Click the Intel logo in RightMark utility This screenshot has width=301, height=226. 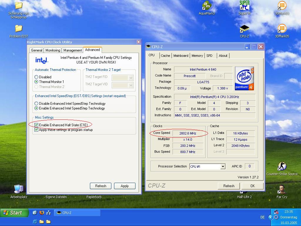[x=42, y=60]
